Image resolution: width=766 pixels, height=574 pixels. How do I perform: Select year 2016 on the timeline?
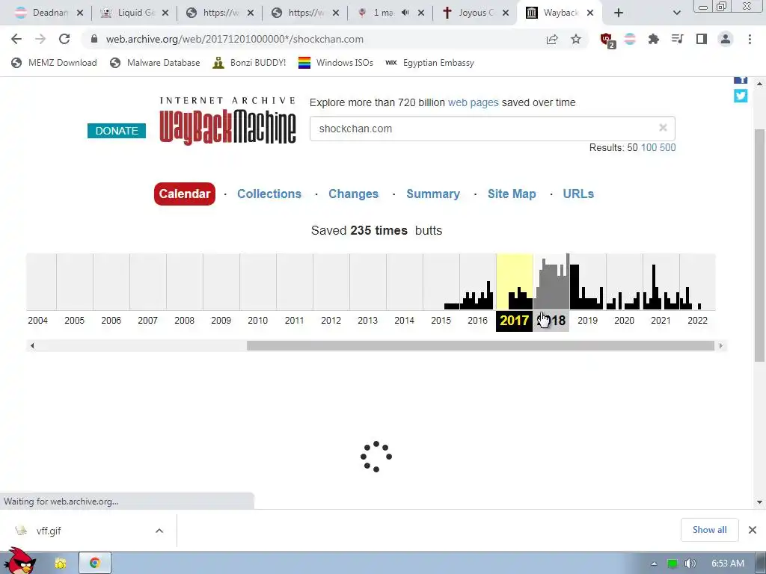coord(477,320)
